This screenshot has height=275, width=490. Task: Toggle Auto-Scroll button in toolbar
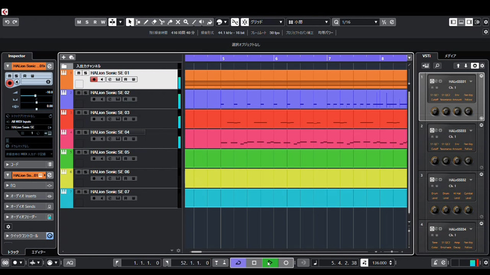click(x=112, y=22)
